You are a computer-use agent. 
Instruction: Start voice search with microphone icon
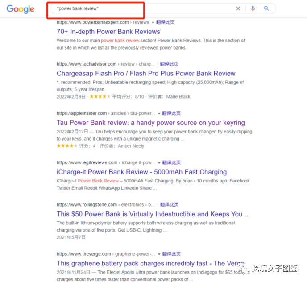click(253, 8)
